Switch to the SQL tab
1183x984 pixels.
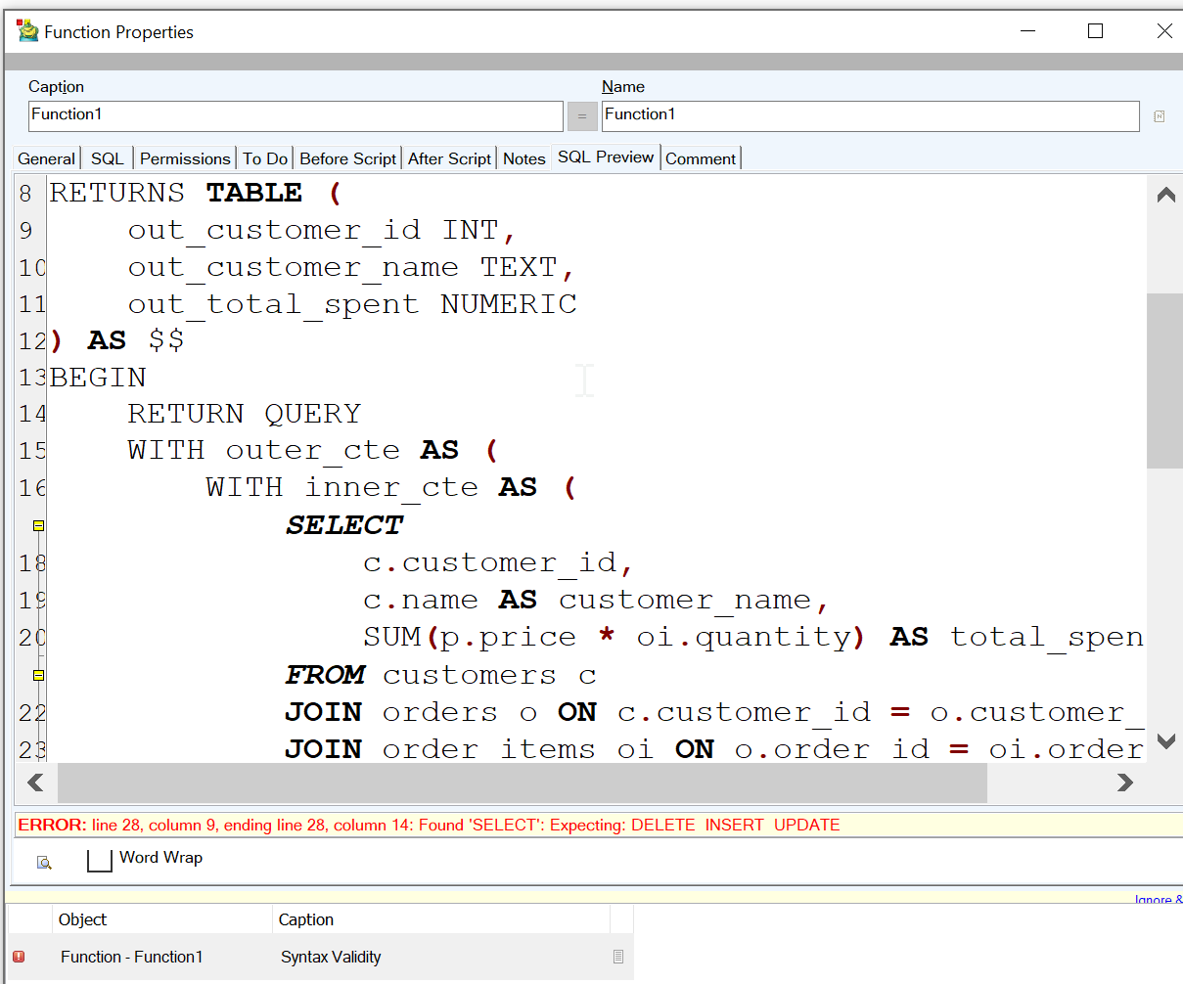point(108,158)
